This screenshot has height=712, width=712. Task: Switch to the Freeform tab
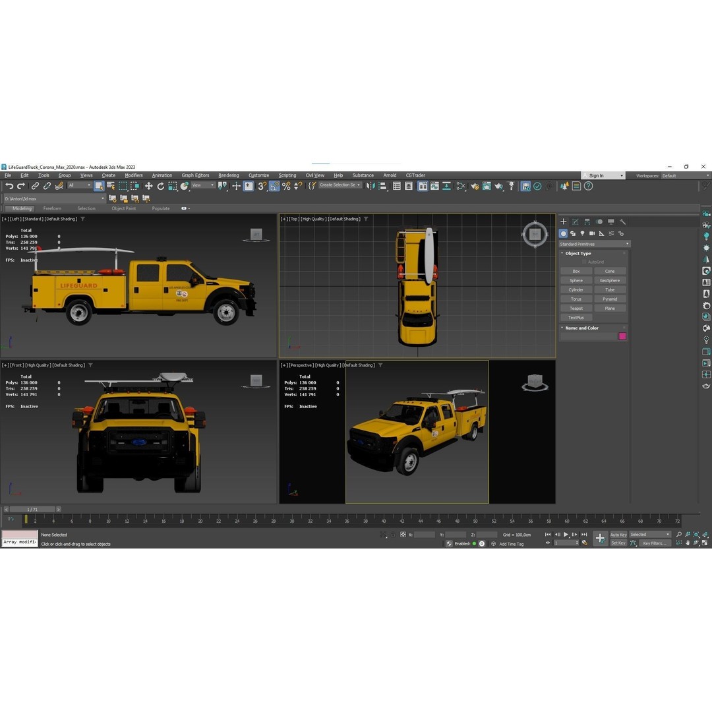pos(53,208)
